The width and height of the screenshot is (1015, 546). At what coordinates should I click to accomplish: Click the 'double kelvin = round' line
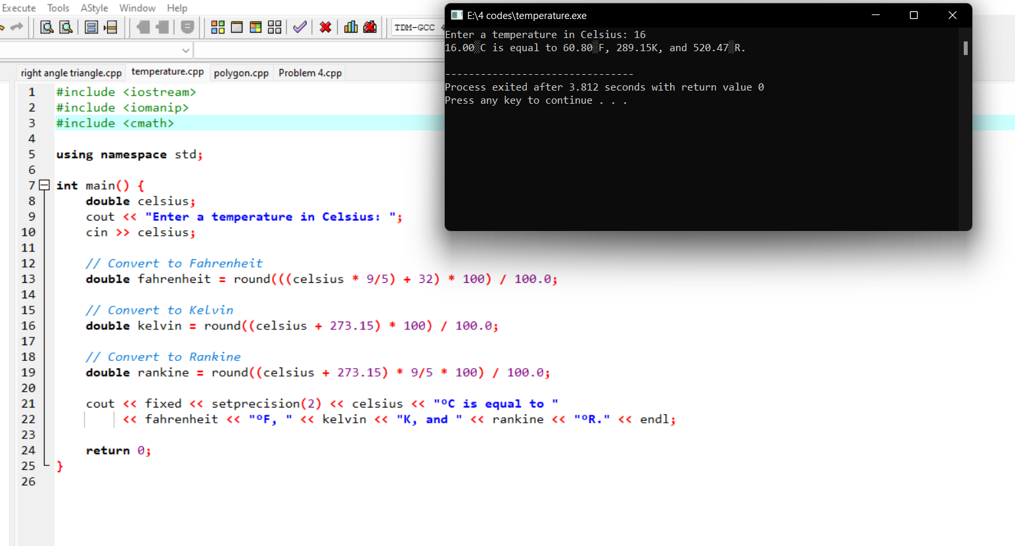pos(292,325)
